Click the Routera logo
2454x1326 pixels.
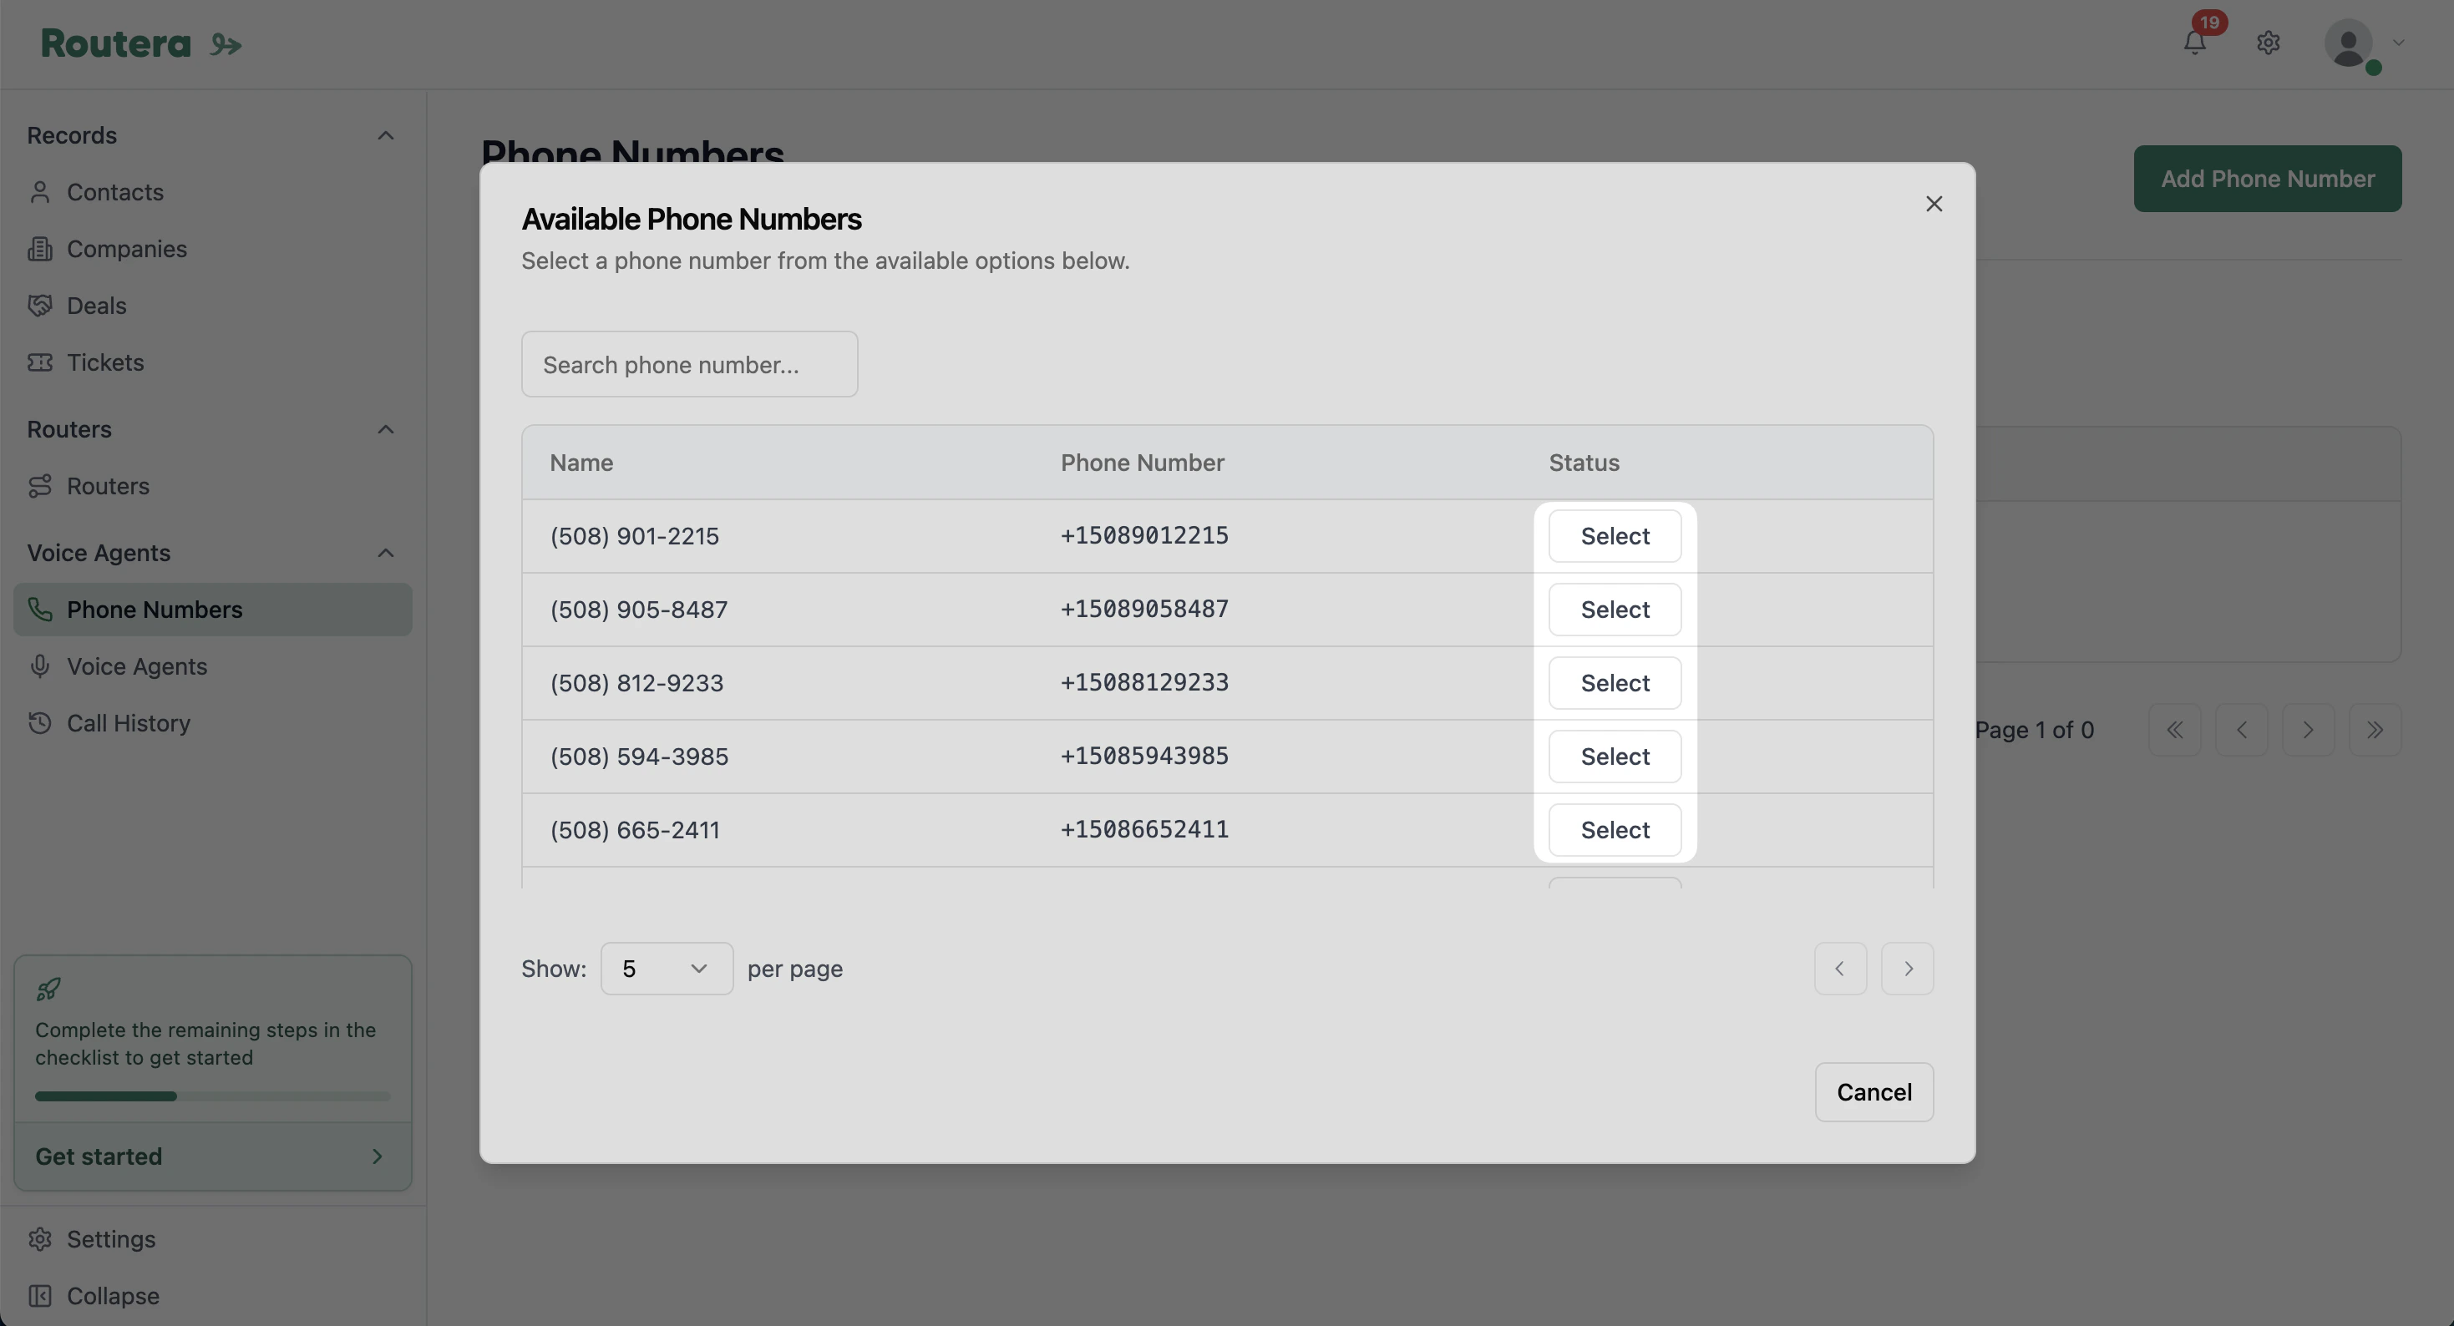coord(141,43)
